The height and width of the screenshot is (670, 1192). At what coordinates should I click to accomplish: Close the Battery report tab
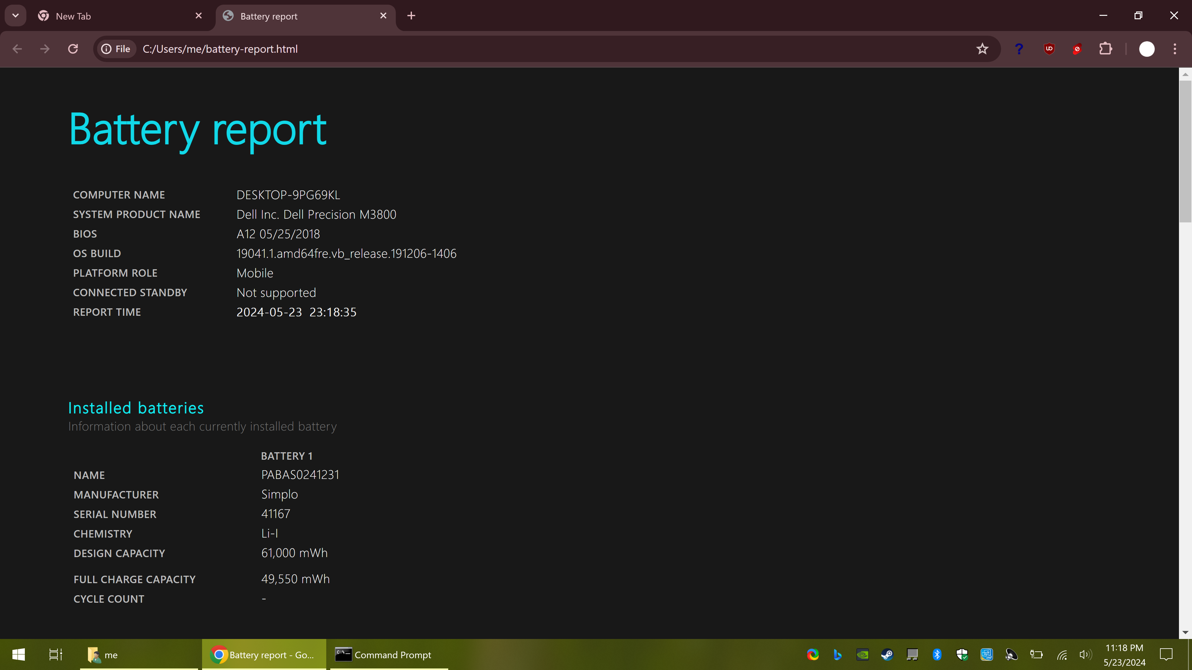coord(383,16)
